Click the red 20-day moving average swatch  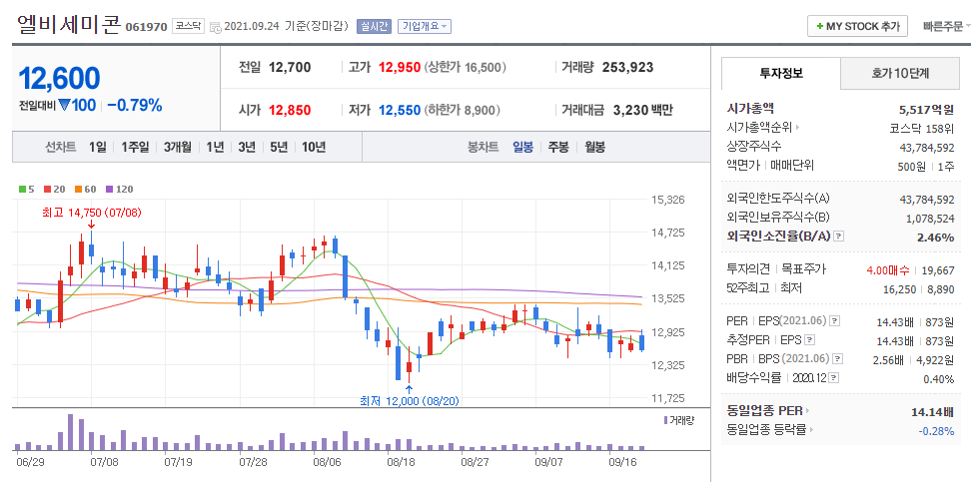[47, 190]
